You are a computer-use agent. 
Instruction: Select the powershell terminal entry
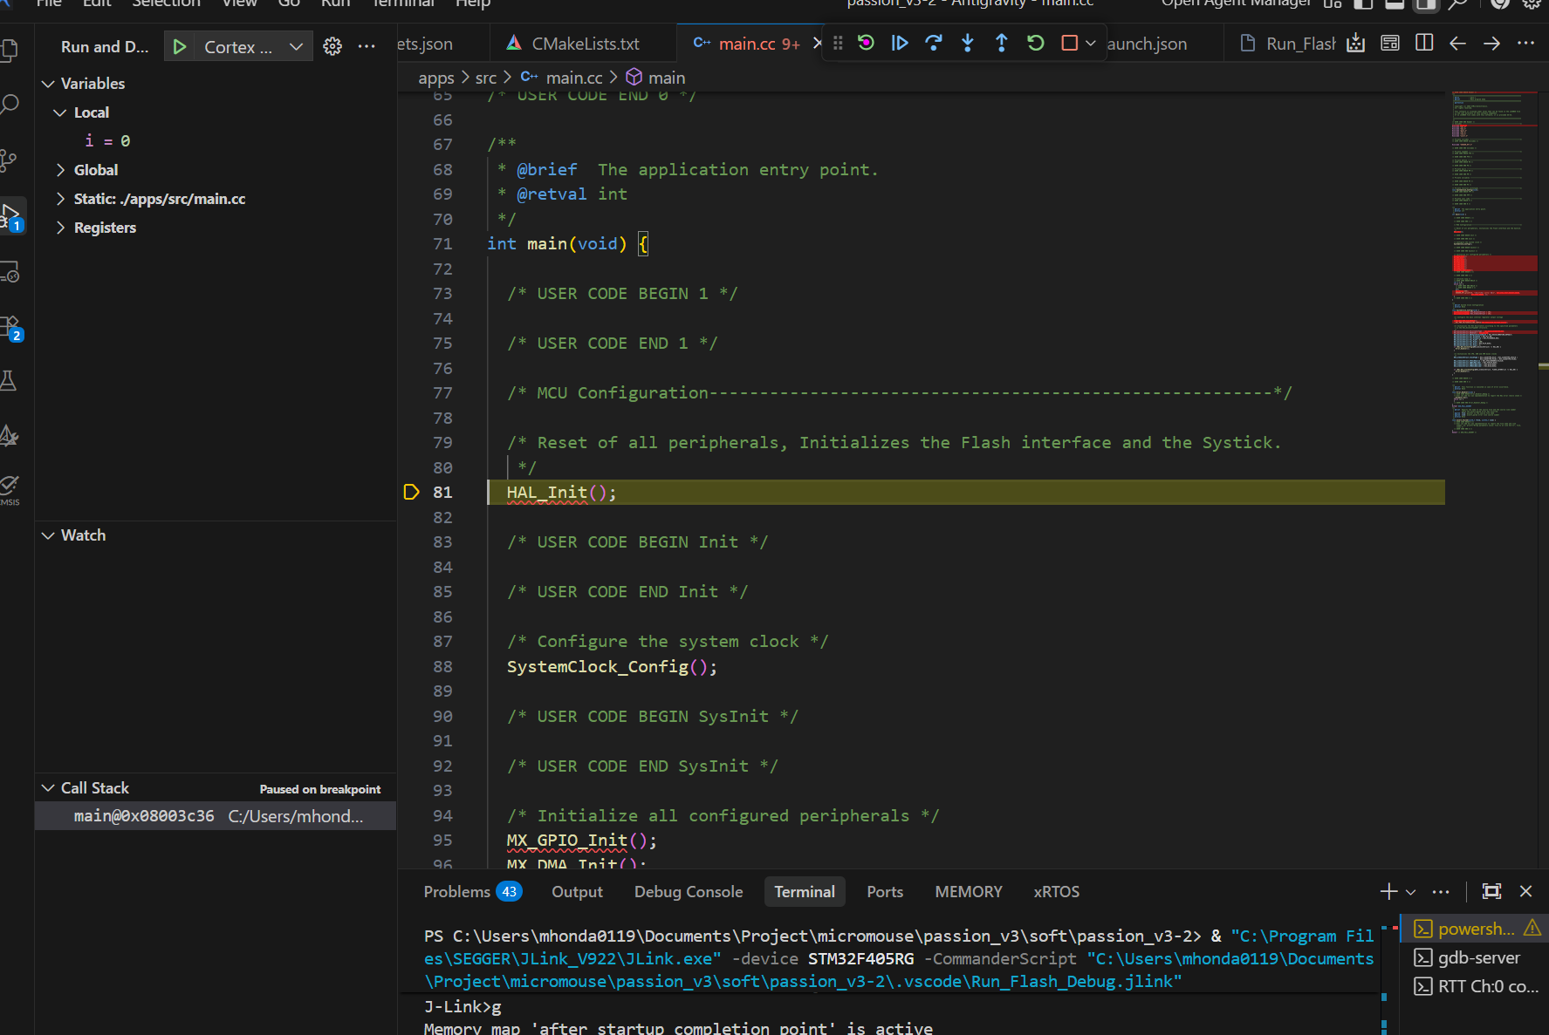[x=1477, y=929]
